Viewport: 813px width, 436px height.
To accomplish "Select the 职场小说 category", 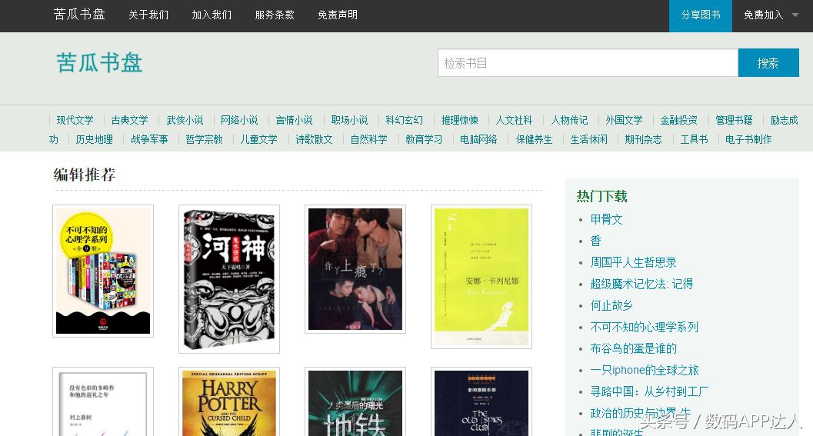I will tap(349, 120).
